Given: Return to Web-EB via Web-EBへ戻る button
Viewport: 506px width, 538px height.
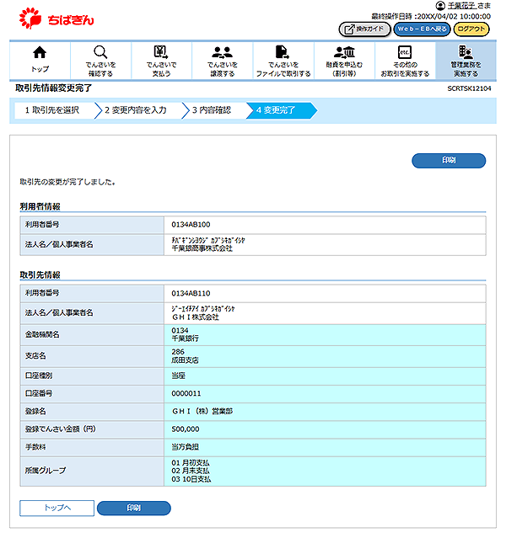Looking at the screenshot, I should tap(422, 29).
